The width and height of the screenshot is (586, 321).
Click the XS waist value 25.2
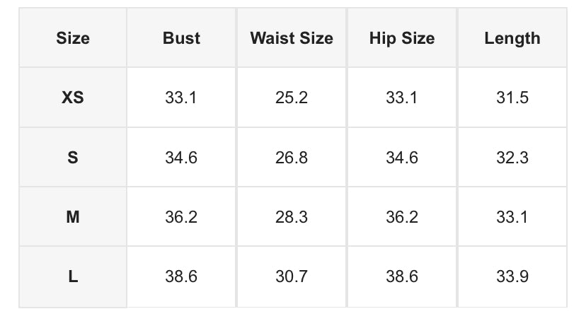[x=292, y=98]
